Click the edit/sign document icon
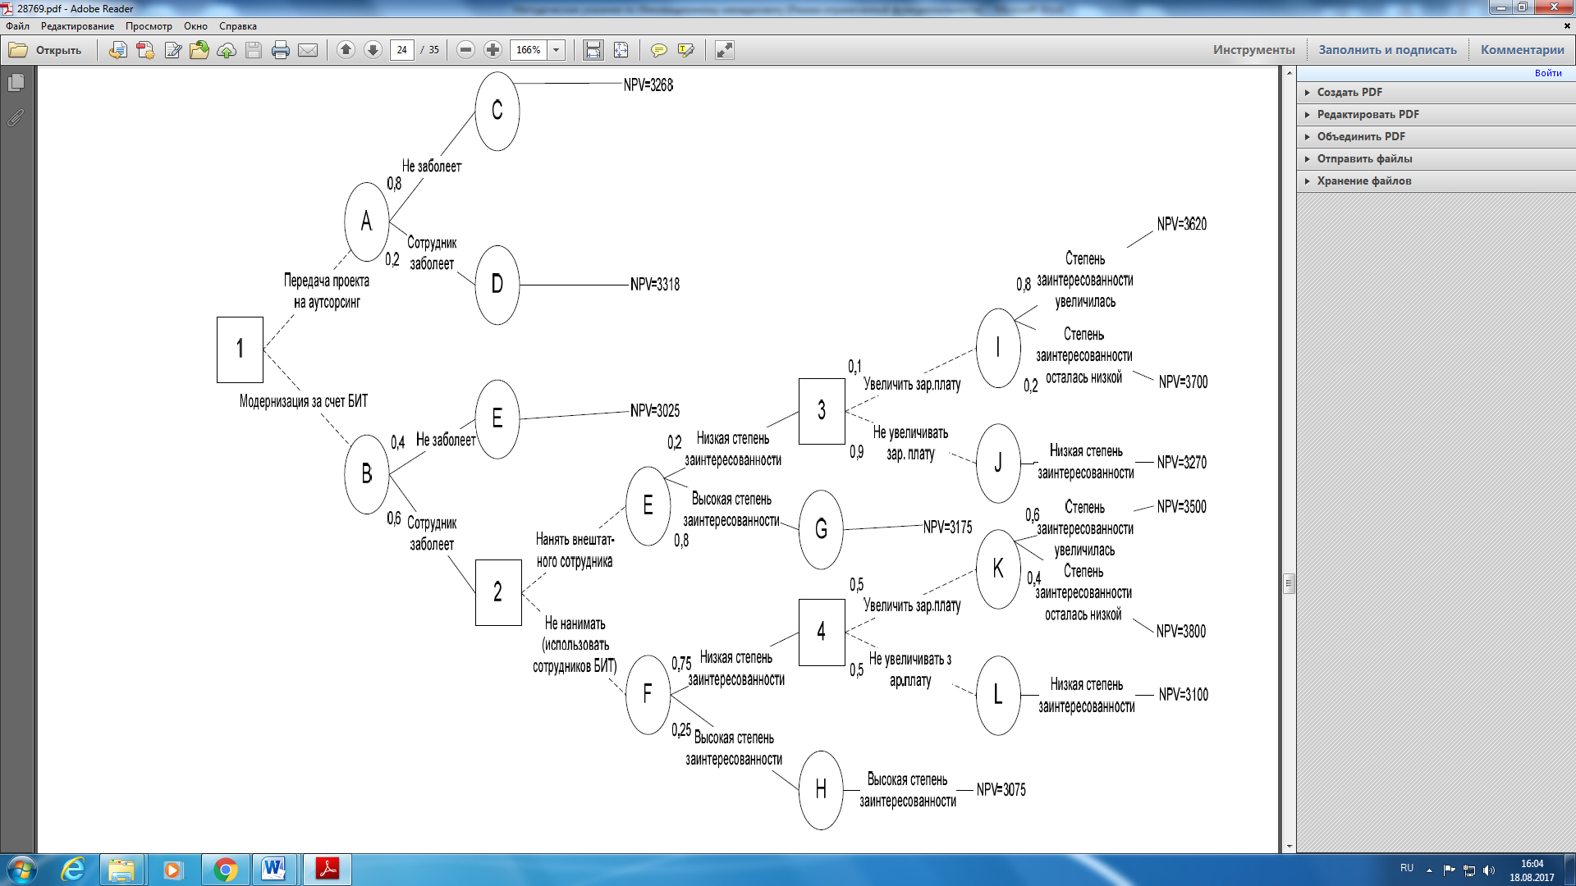 172,50
